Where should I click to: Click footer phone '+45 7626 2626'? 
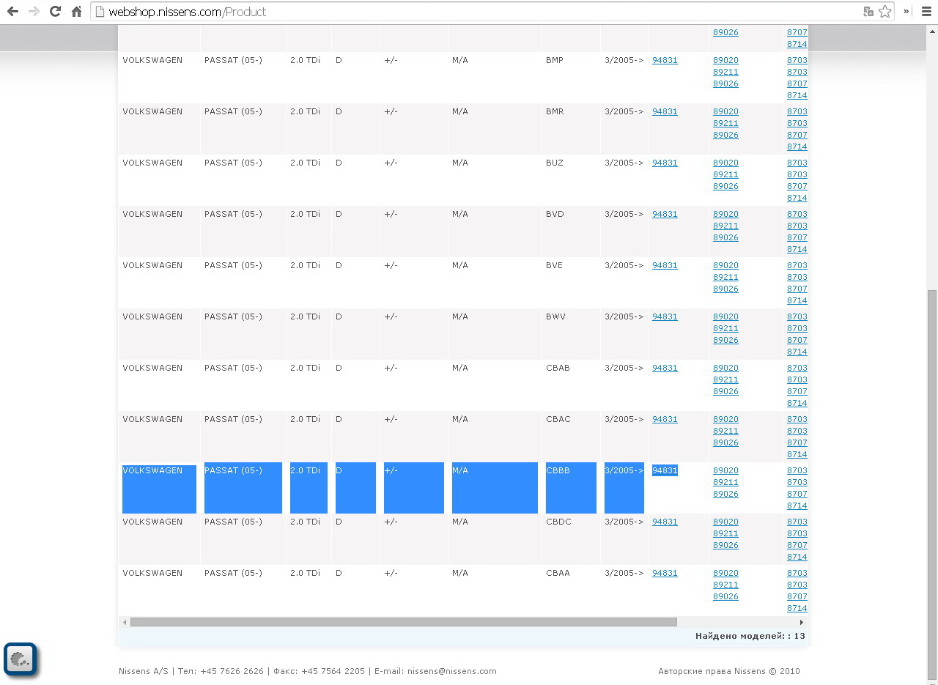click(232, 671)
